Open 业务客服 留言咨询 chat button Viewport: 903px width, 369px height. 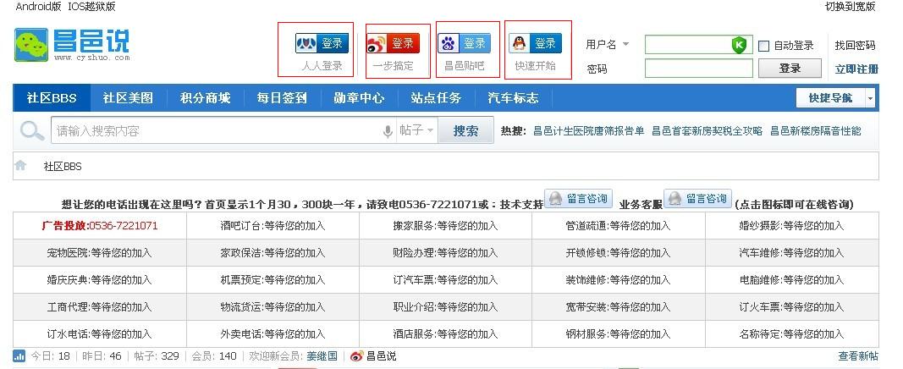(698, 199)
